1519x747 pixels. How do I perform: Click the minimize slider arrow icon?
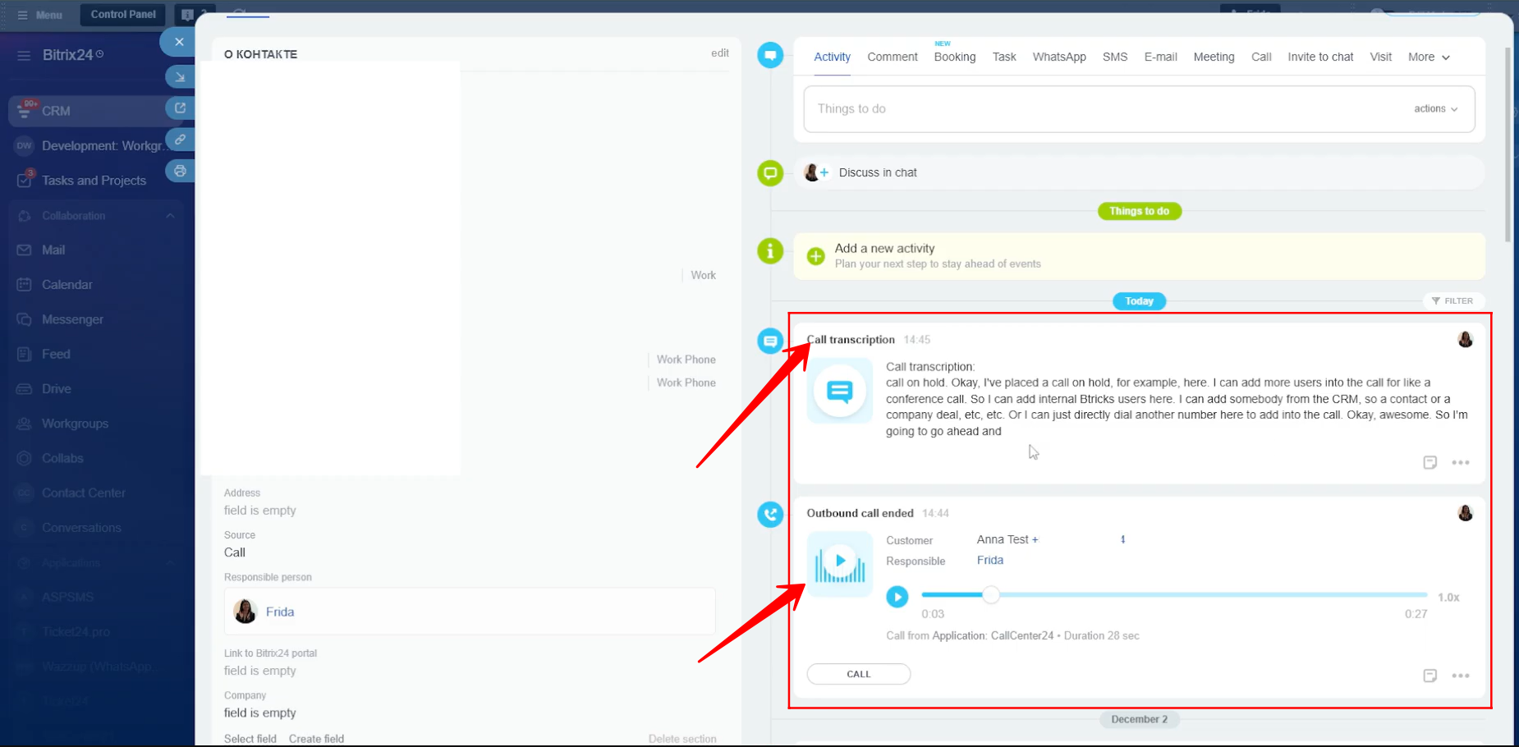[x=180, y=77]
